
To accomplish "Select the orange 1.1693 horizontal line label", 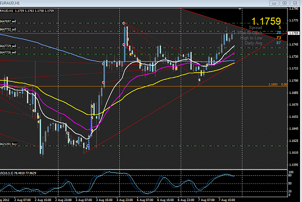I will pos(273,85).
